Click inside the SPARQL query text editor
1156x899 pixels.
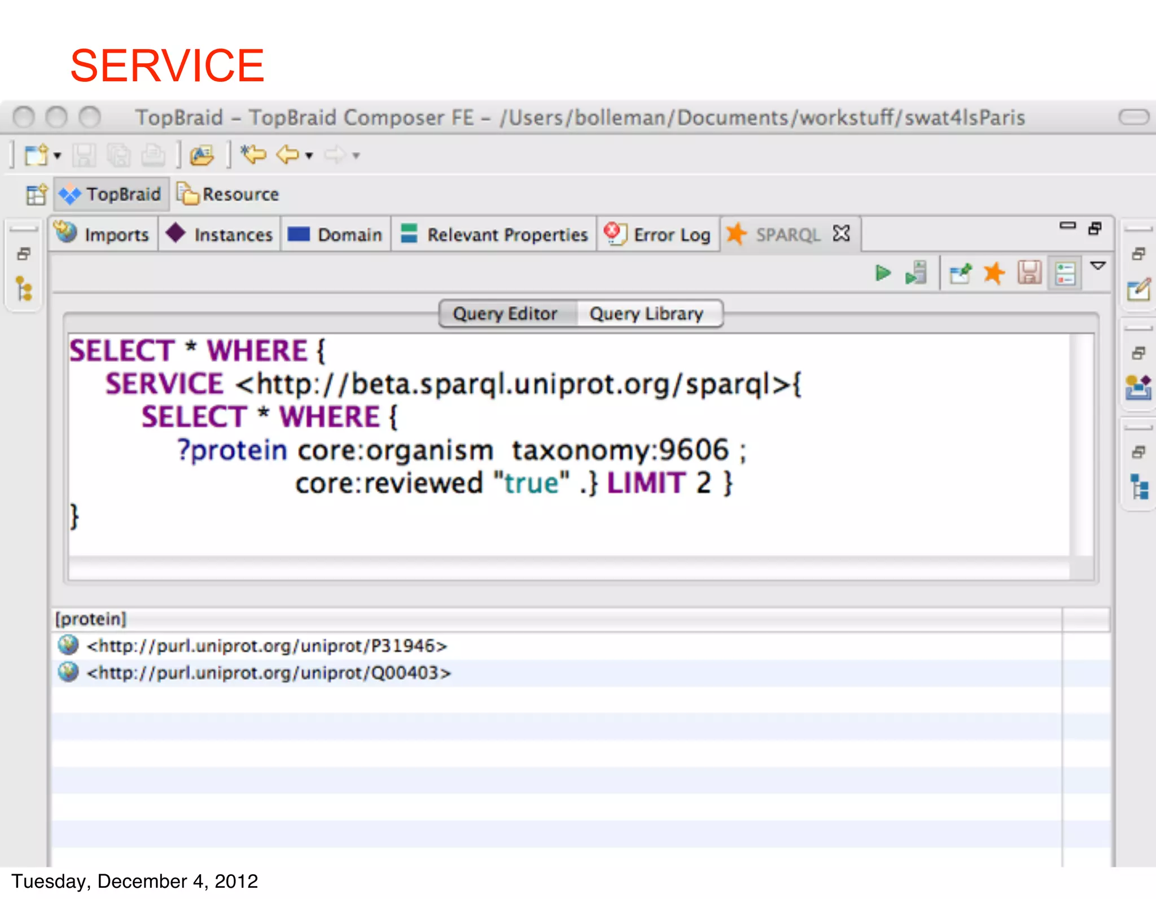point(564,525)
